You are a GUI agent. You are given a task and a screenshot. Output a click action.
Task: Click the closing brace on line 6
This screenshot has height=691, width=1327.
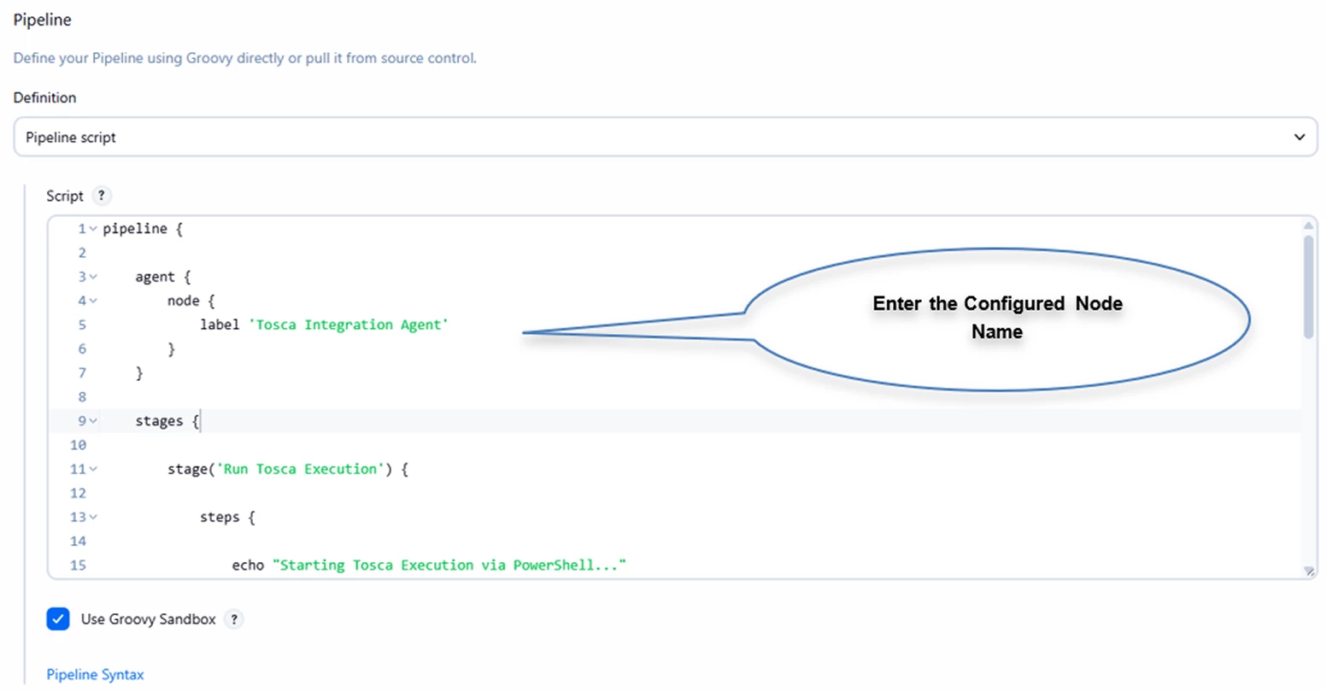pos(171,348)
